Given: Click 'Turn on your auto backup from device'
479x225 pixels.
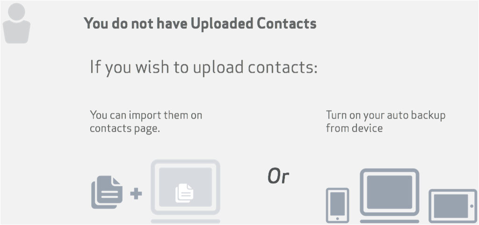Looking at the screenshot, I should tap(385, 121).
